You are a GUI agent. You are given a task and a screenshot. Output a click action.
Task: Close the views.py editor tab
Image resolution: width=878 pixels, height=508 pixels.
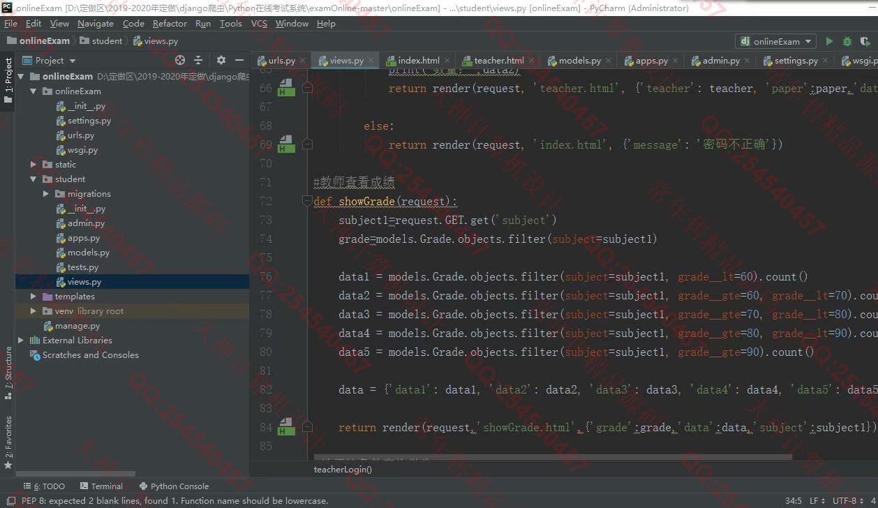(372, 61)
